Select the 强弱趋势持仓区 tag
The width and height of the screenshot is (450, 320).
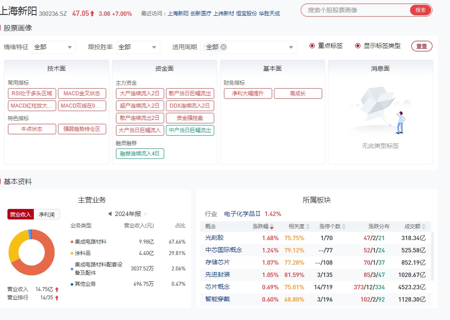coord(82,129)
